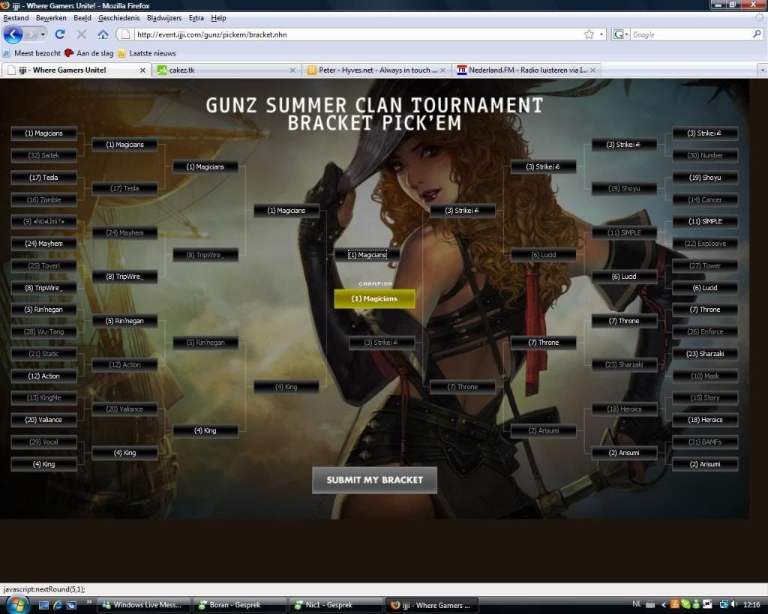Click the Home icon in the toolbar
The image size is (768, 614).
103,34
